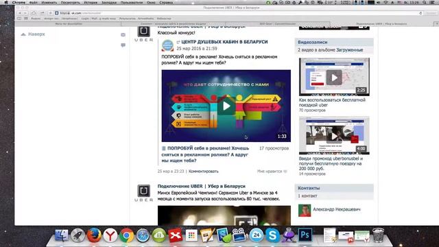This screenshot has height=247, width=439.
Task: Open Yandex Browser in the dock
Action: click(110, 235)
